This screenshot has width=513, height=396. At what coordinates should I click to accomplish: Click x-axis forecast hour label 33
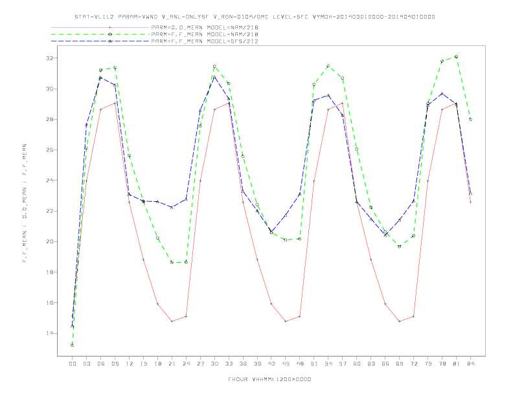[x=229, y=364]
